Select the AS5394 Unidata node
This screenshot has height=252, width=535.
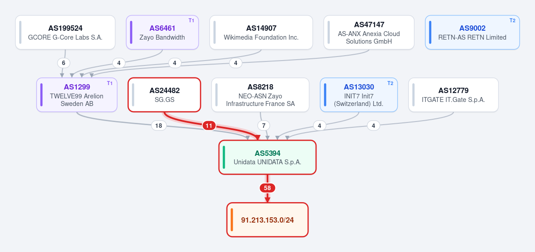tap(267, 157)
